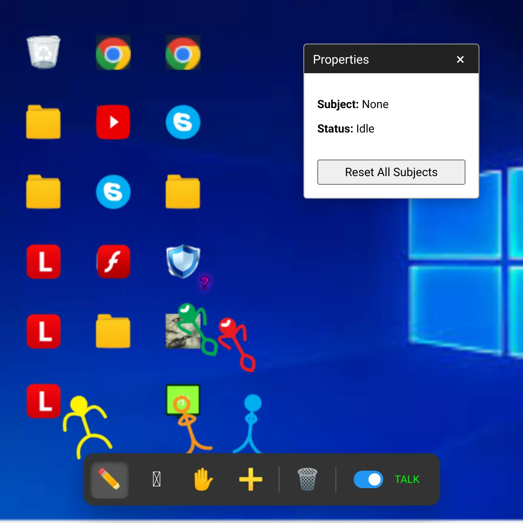The height and width of the screenshot is (523, 523).
Task: Select the red L icon beside Flash
Action: 44,261
